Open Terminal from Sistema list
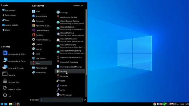 [x=9, y=74]
